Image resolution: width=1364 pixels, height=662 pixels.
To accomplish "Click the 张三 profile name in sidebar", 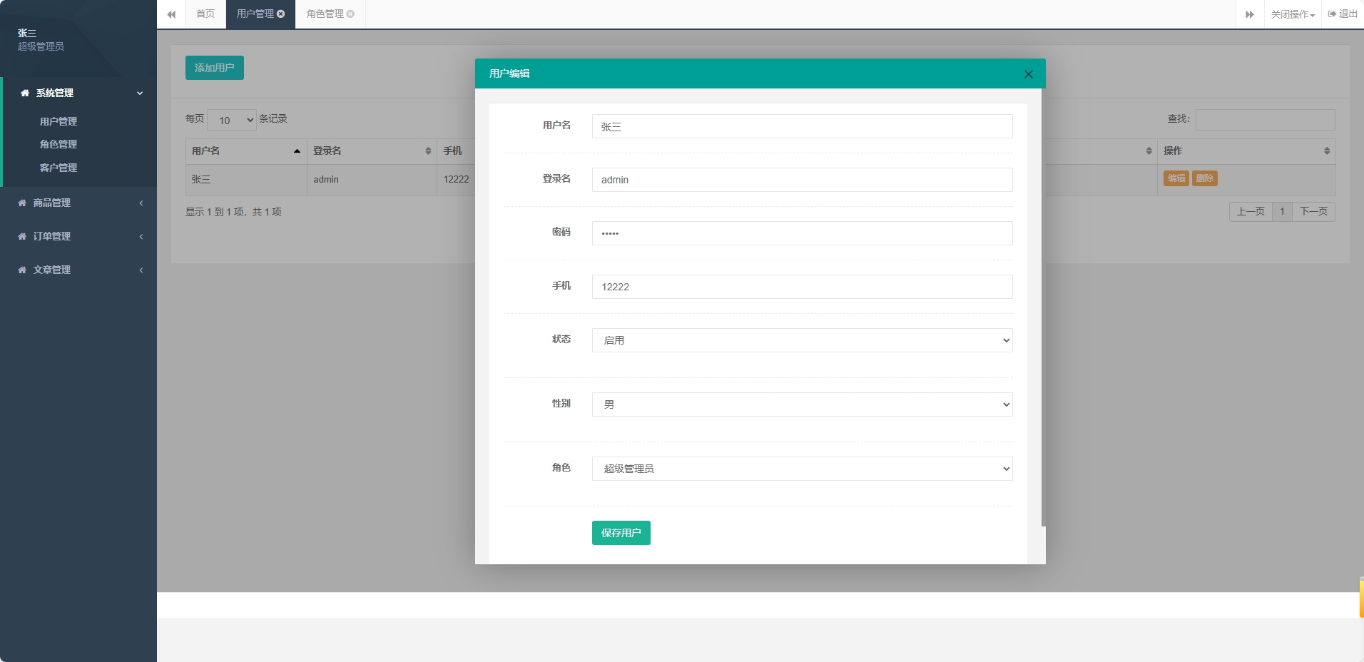I will pos(27,34).
